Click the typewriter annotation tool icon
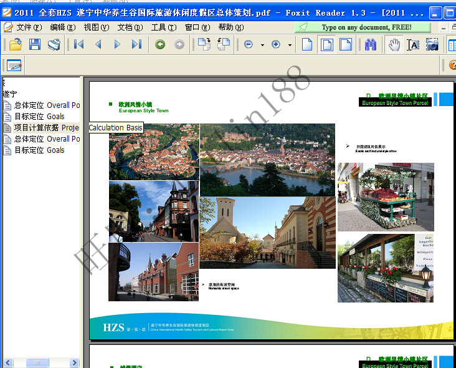The height and width of the screenshot is (368, 456). click(x=14, y=65)
